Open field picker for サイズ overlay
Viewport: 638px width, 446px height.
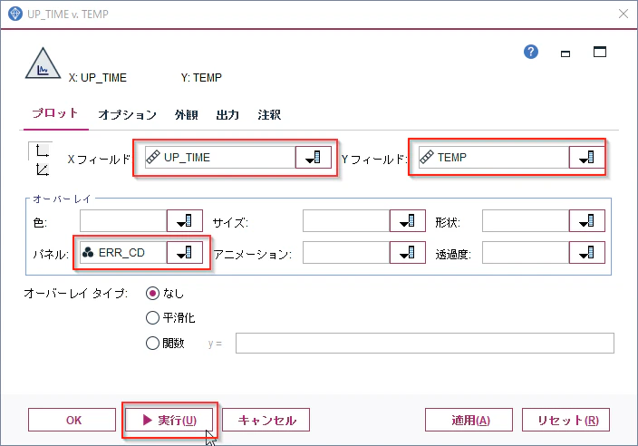click(407, 221)
